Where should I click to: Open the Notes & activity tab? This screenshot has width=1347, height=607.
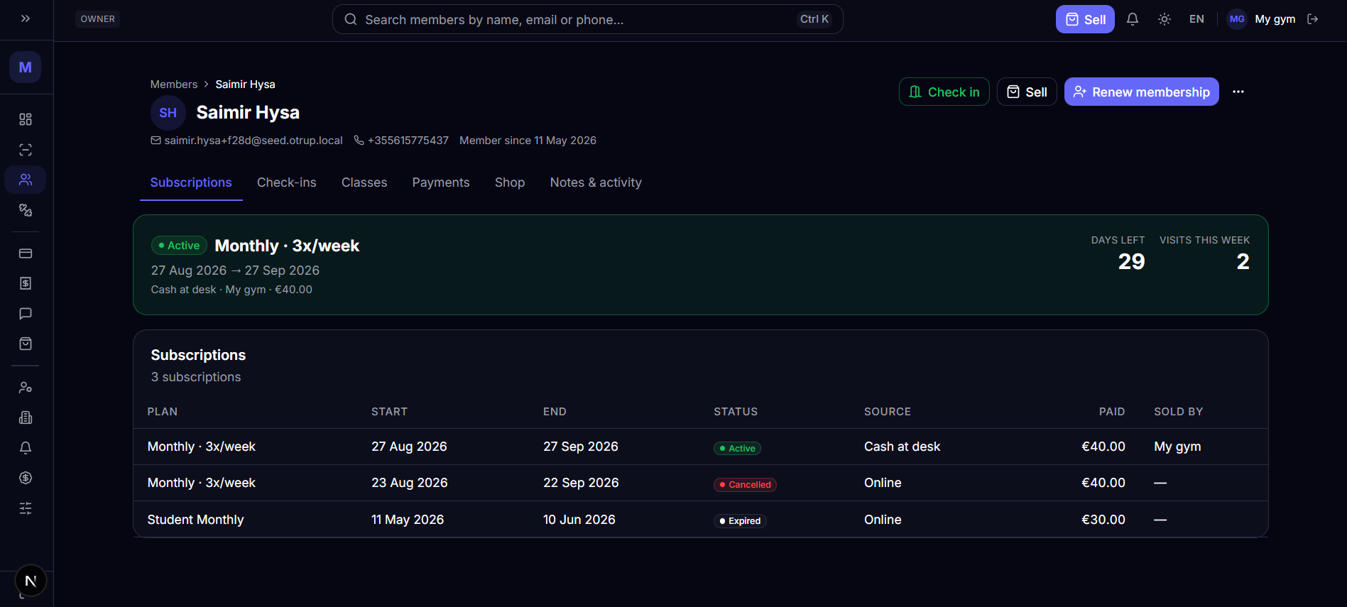[596, 182]
